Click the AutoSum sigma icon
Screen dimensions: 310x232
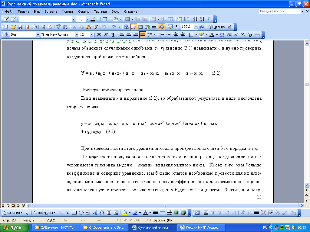209,19
